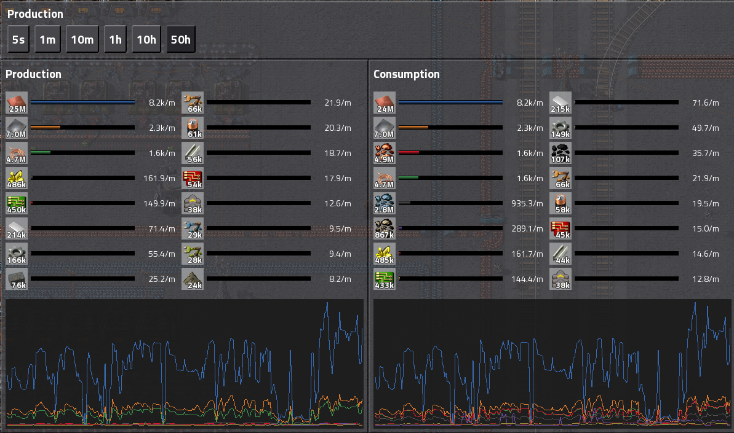Select the 10h time range

coord(146,39)
